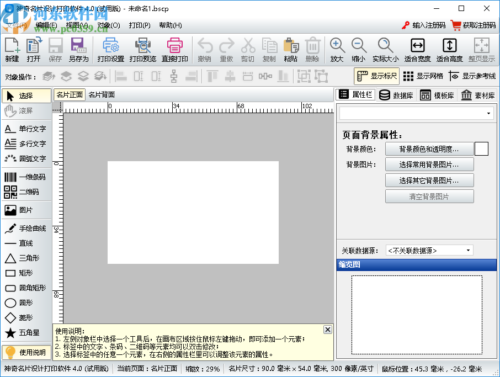
Task: Switch to 模板库 template library tab
Action: 437,95
